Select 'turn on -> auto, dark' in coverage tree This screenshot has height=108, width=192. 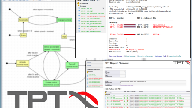[x=87, y=9]
